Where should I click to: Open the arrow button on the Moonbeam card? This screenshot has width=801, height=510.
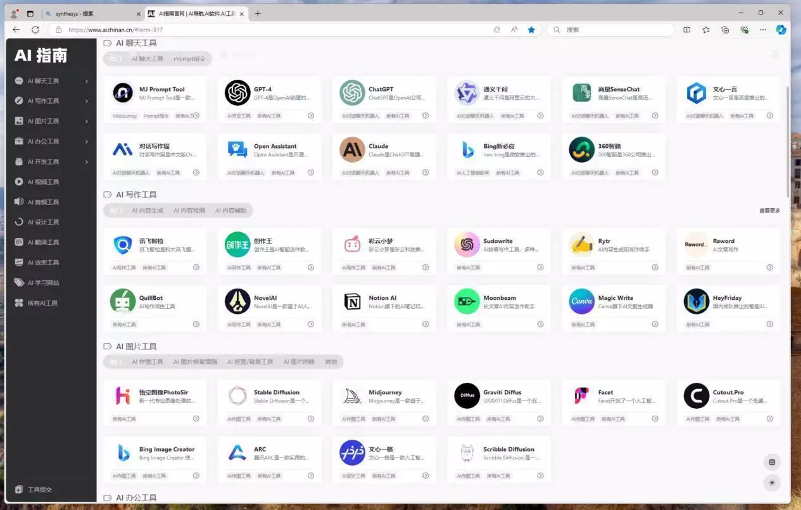pyautogui.click(x=540, y=325)
